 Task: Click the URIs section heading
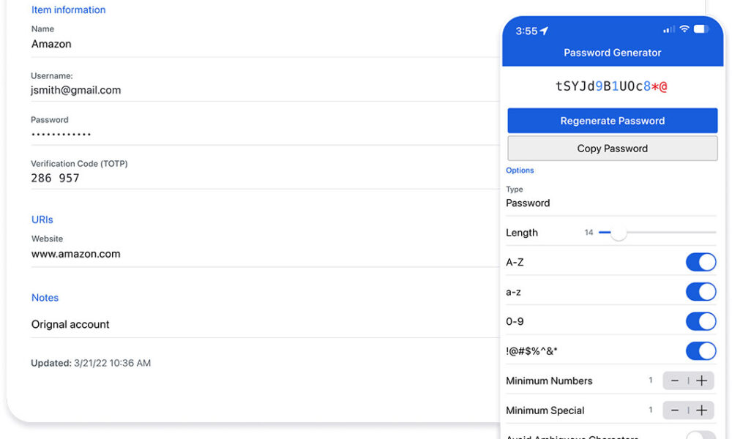[x=42, y=219]
